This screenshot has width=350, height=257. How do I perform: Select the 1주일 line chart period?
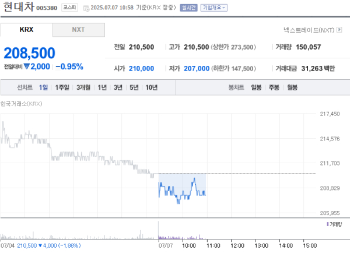pos(62,87)
